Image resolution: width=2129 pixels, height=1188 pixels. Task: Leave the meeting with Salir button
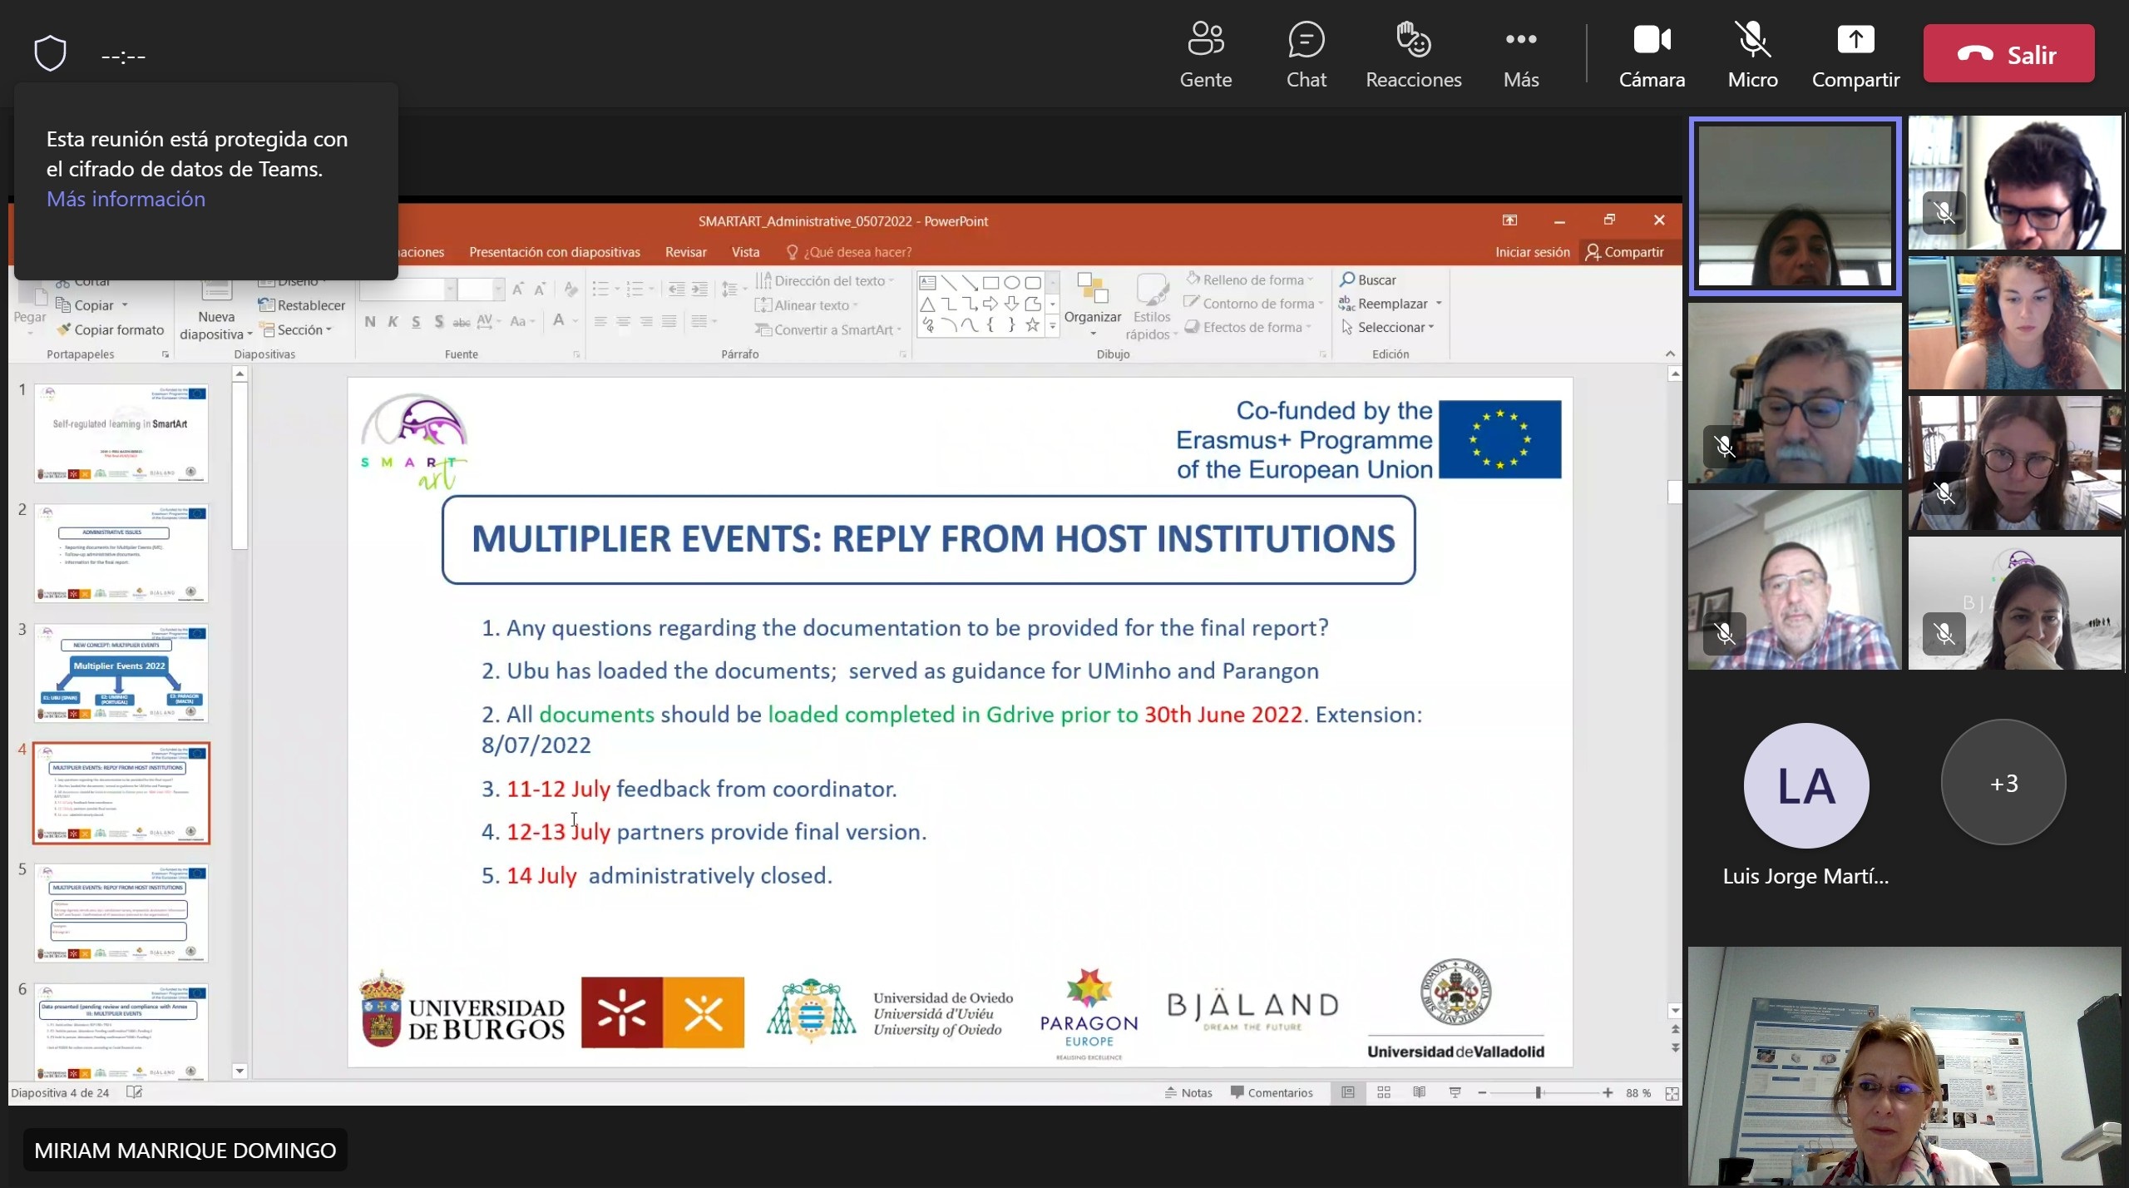[2008, 54]
